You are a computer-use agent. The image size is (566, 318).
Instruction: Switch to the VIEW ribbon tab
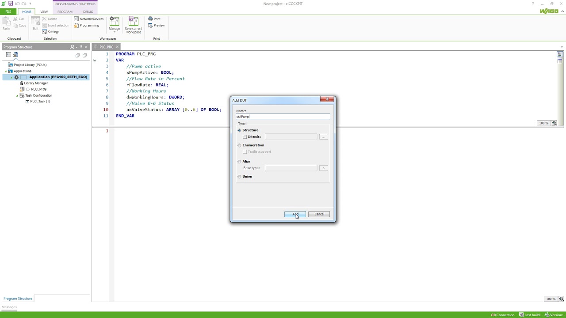coord(44,11)
